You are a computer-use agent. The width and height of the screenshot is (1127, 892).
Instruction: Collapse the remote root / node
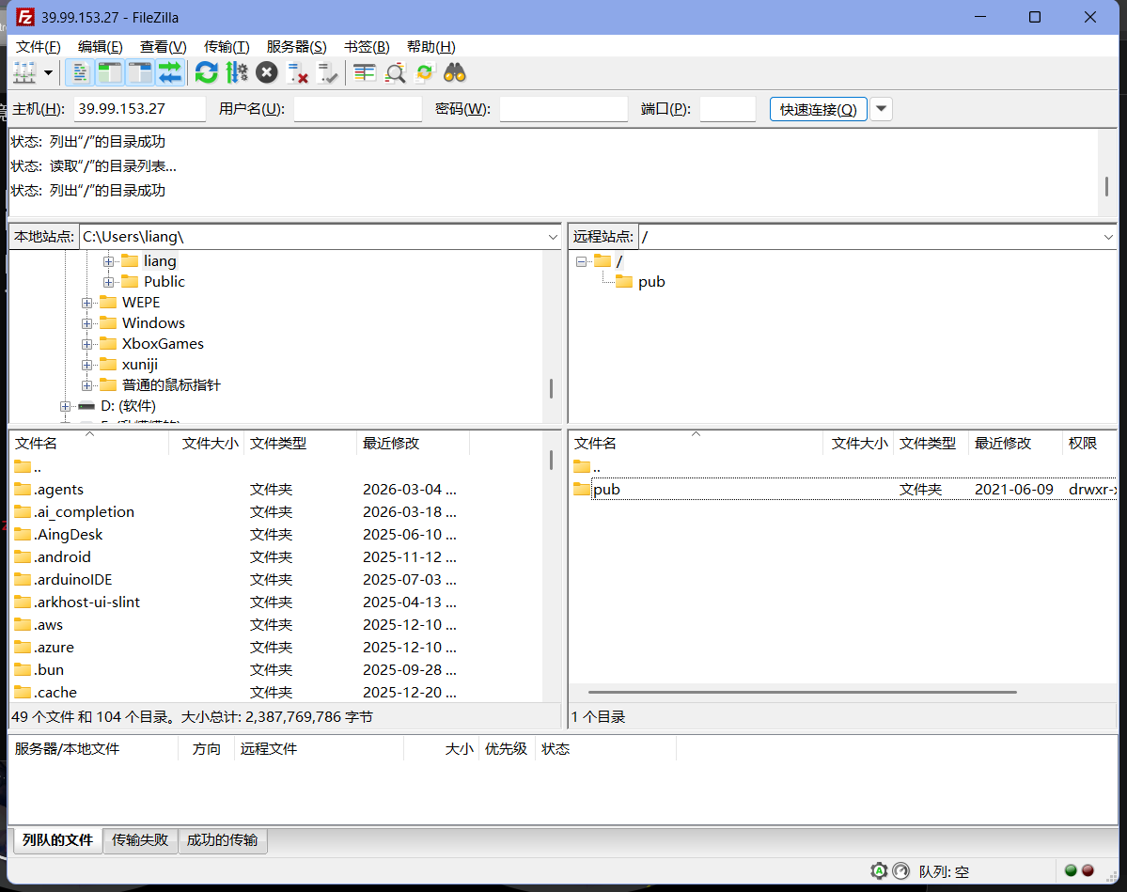582,261
